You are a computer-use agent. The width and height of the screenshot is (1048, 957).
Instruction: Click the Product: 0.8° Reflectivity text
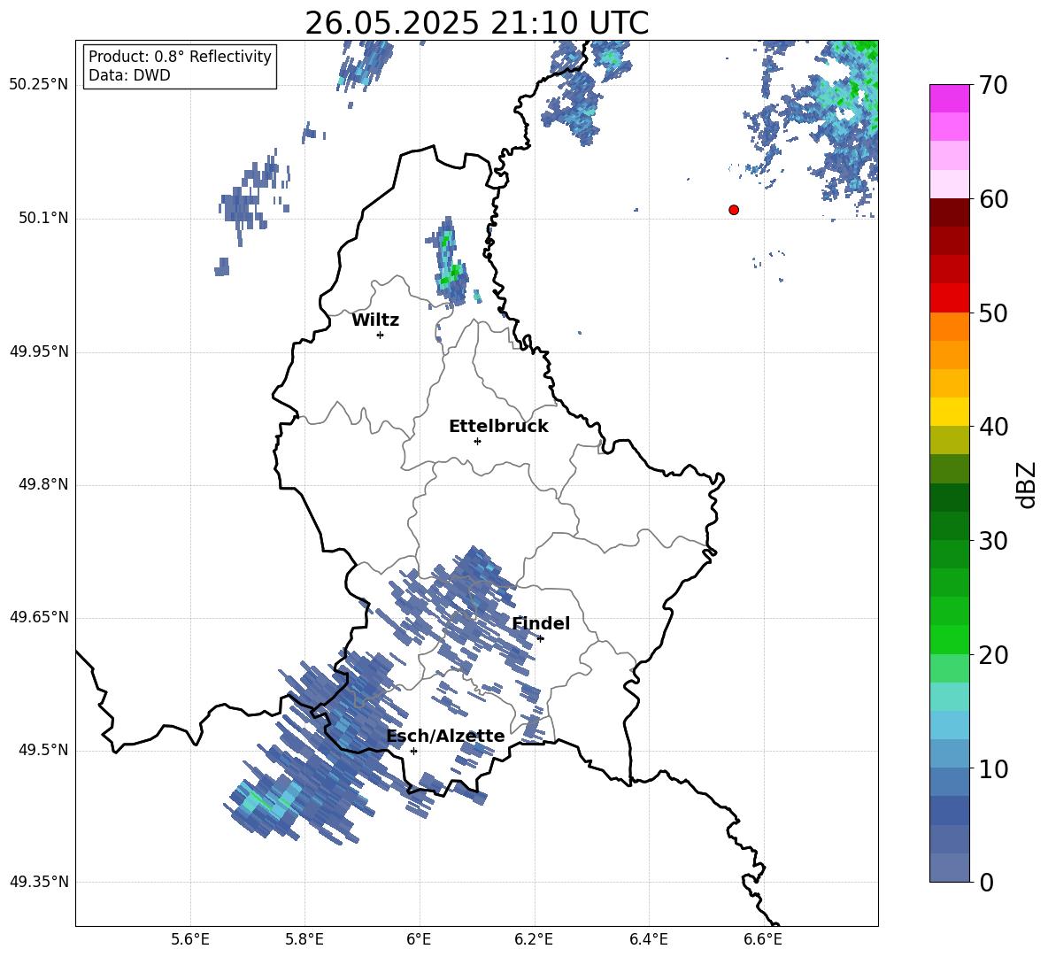[180, 57]
